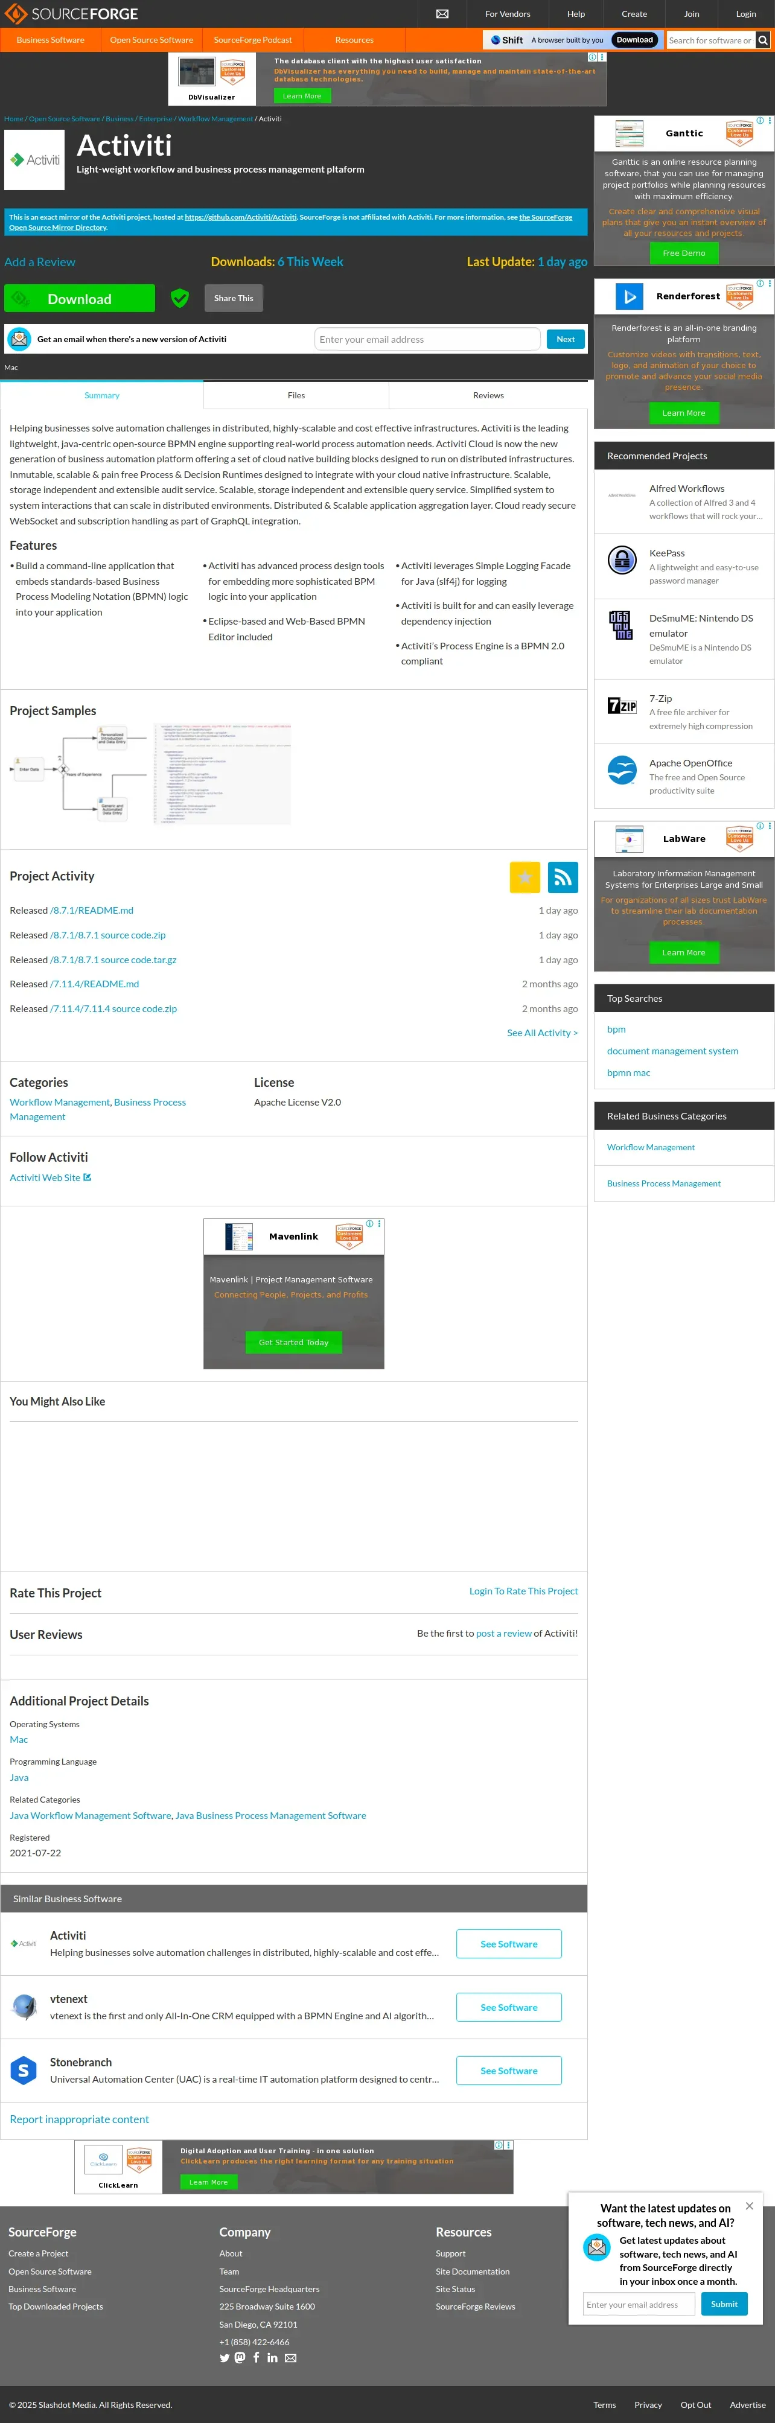Image resolution: width=775 pixels, height=2423 pixels.
Task: Click the yellow star favorite icon
Action: point(525,877)
